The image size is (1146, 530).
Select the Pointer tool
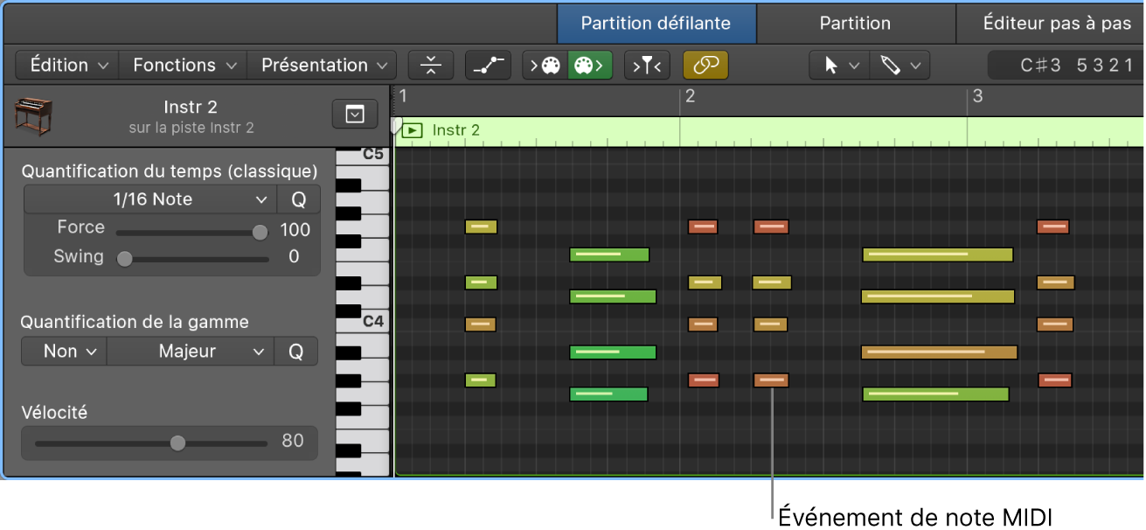coord(832,65)
